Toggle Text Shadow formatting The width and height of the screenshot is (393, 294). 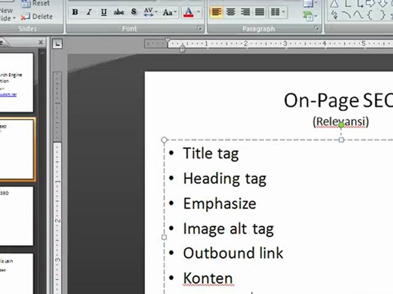point(134,12)
